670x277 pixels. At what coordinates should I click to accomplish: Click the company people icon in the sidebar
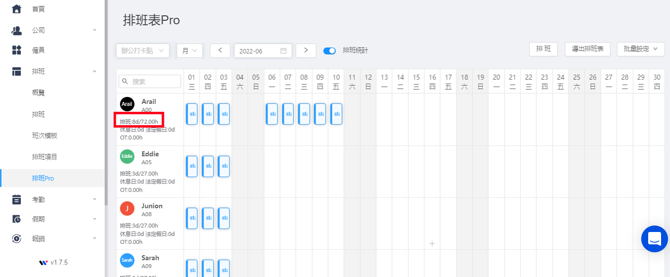pyautogui.click(x=16, y=30)
